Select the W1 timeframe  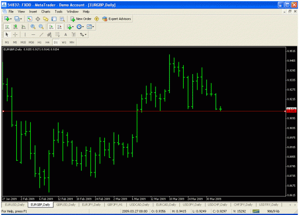coord(64,42)
